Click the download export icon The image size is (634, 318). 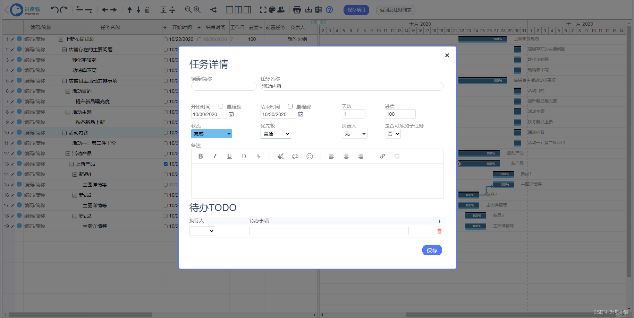pos(308,10)
